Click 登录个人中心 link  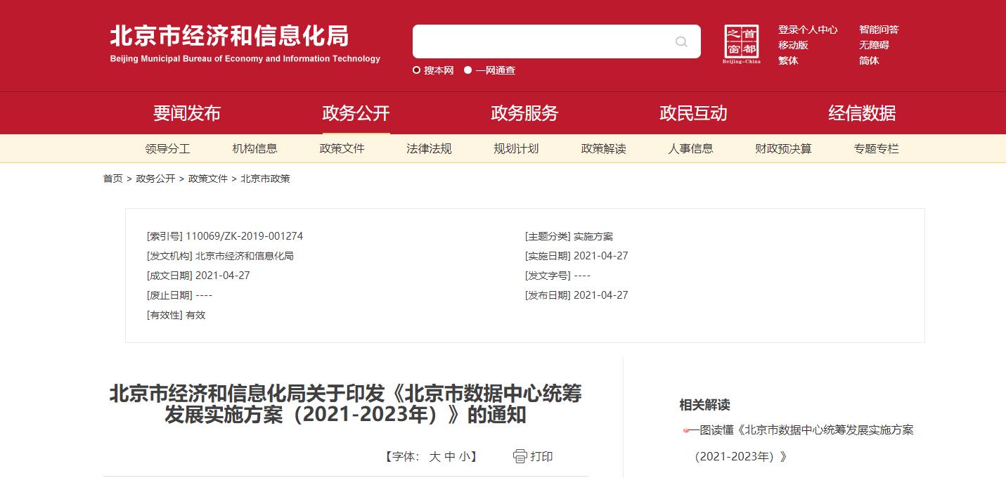(x=808, y=30)
